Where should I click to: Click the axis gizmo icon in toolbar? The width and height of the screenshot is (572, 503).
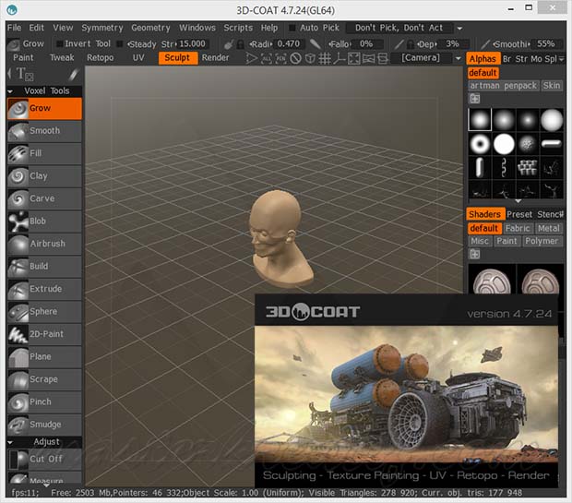coord(339,58)
